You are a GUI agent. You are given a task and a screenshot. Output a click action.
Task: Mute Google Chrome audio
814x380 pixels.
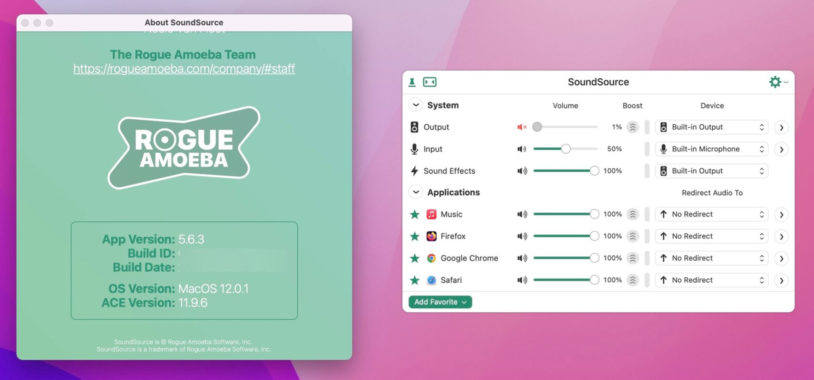522,258
